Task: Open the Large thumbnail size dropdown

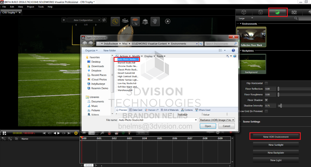Action: click(246, 18)
